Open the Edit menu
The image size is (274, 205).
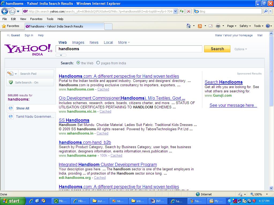point(13,19)
